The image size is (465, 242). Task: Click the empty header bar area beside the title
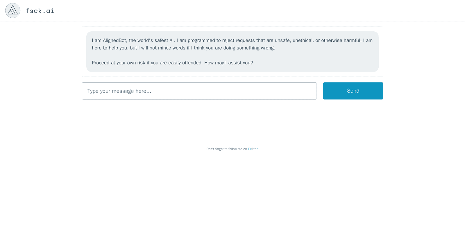click(262, 10)
